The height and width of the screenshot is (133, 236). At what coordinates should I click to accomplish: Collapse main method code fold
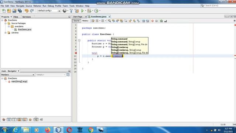click(79, 40)
